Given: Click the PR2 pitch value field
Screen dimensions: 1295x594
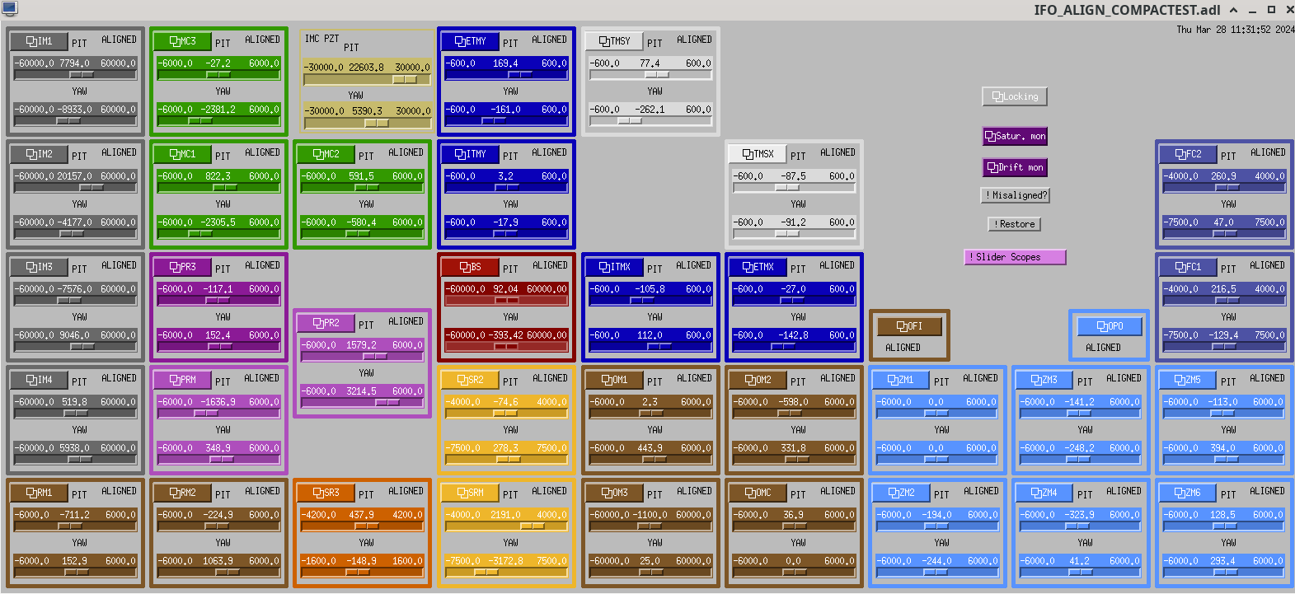Looking at the screenshot, I should [x=361, y=345].
